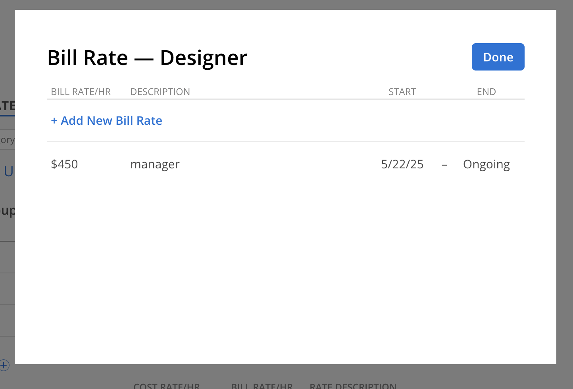Click the Ongoing end date
The image size is (573, 389).
tap(486, 164)
